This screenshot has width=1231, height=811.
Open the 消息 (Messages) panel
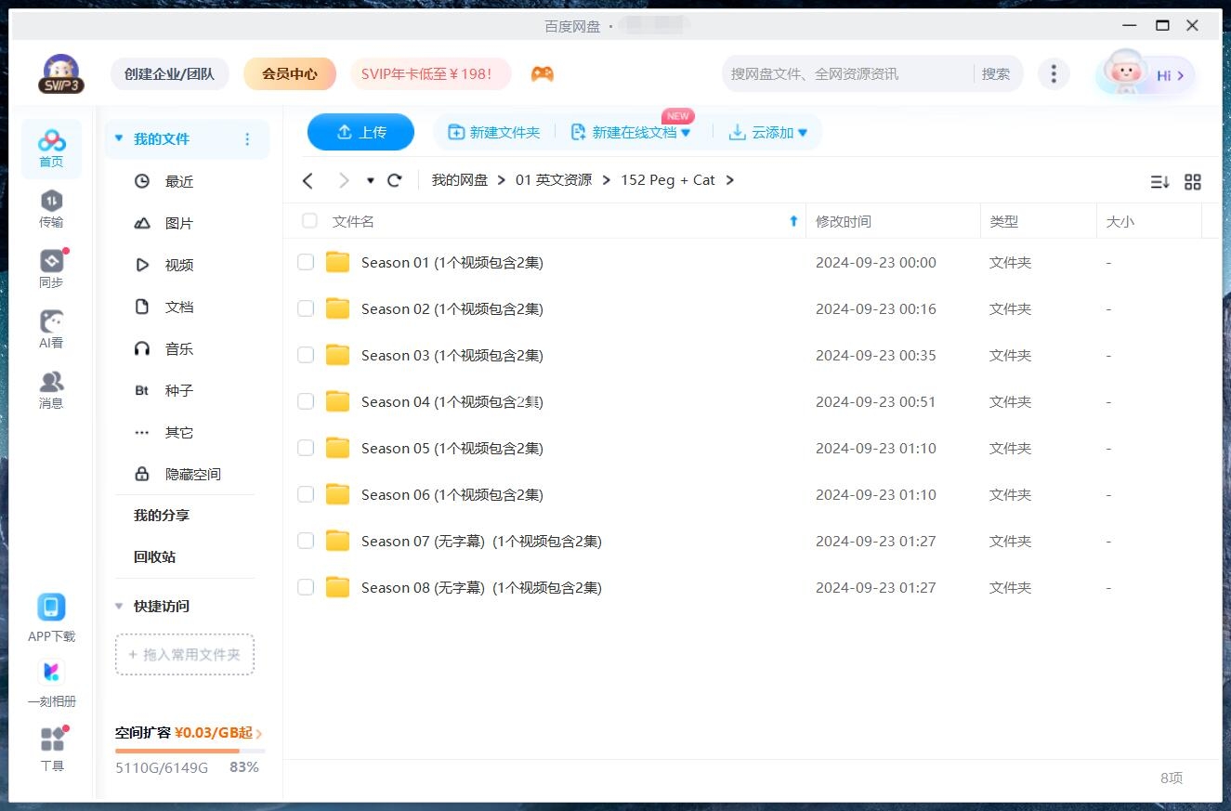pos(51,384)
